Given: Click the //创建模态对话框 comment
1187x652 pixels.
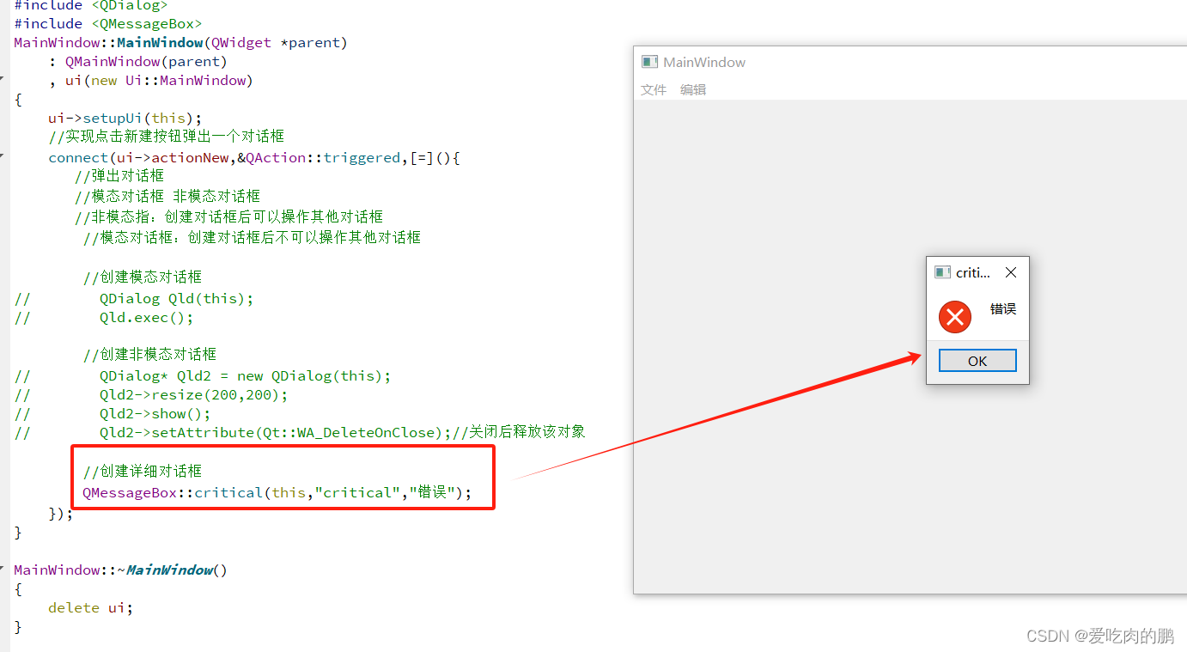Looking at the screenshot, I should 143,277.
